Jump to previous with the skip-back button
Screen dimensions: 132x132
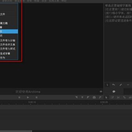point(19,98)
